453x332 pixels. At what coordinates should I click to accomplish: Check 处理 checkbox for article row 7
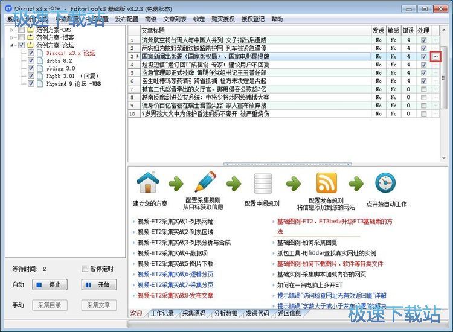(x=423, y=89)
